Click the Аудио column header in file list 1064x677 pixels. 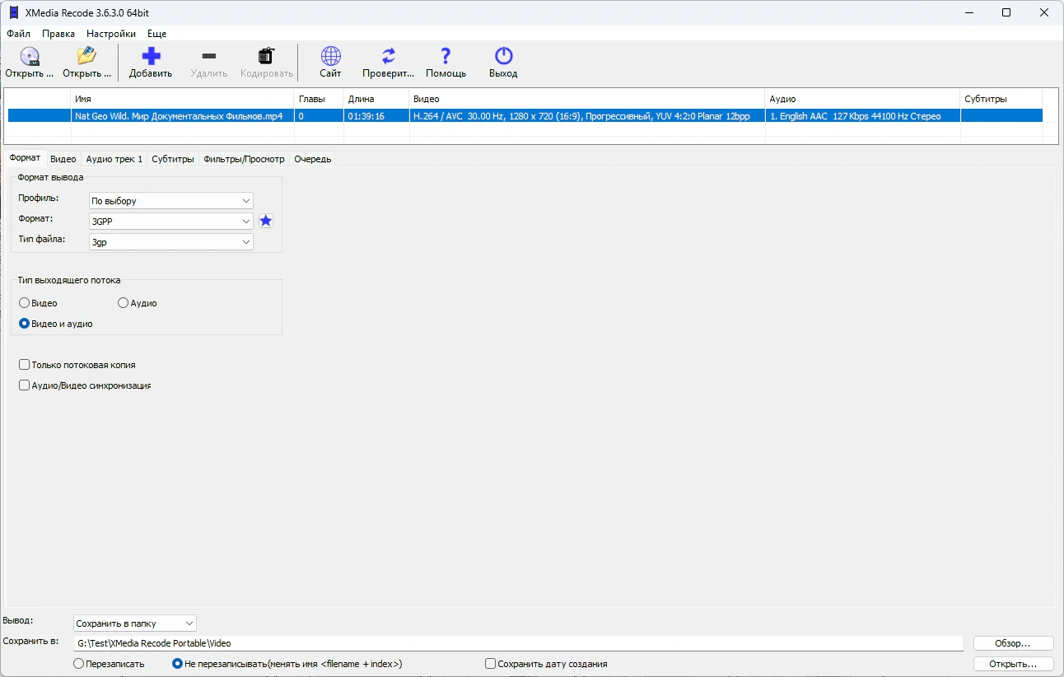point(863,99)
